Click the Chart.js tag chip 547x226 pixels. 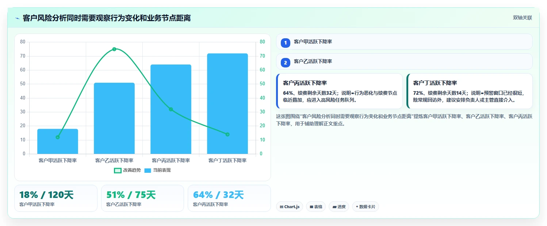290,207
